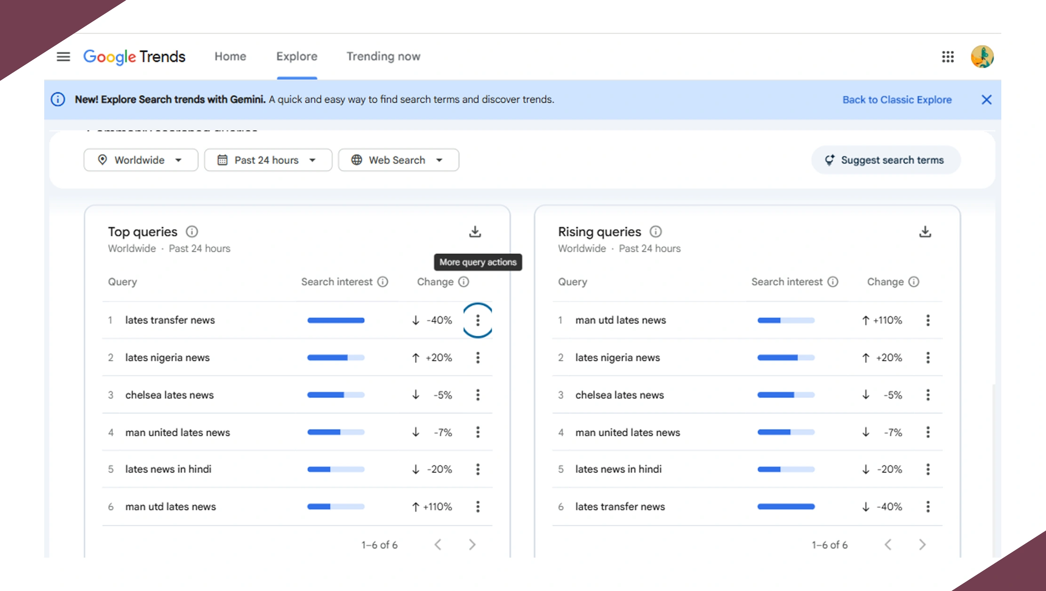Open more actions for Top 'lates news in hindi'
Screen dimensions: 1046x591
click(x=478, y=469)
